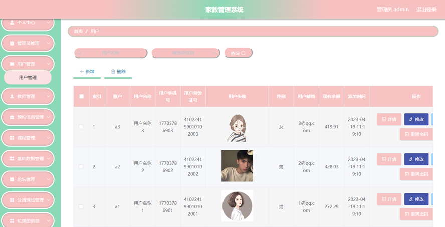
Task: Expand 基础数据管理 using its chevron
Action: [48, 159]
